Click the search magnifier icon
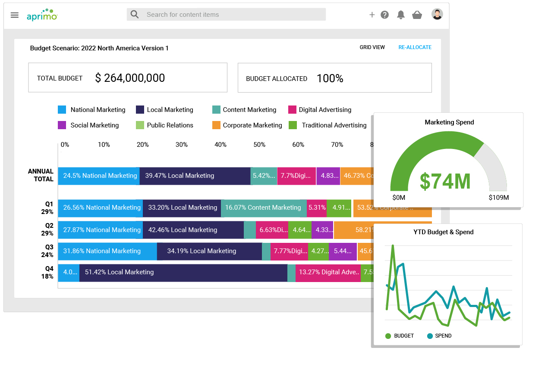 click(x=134, y=14)
